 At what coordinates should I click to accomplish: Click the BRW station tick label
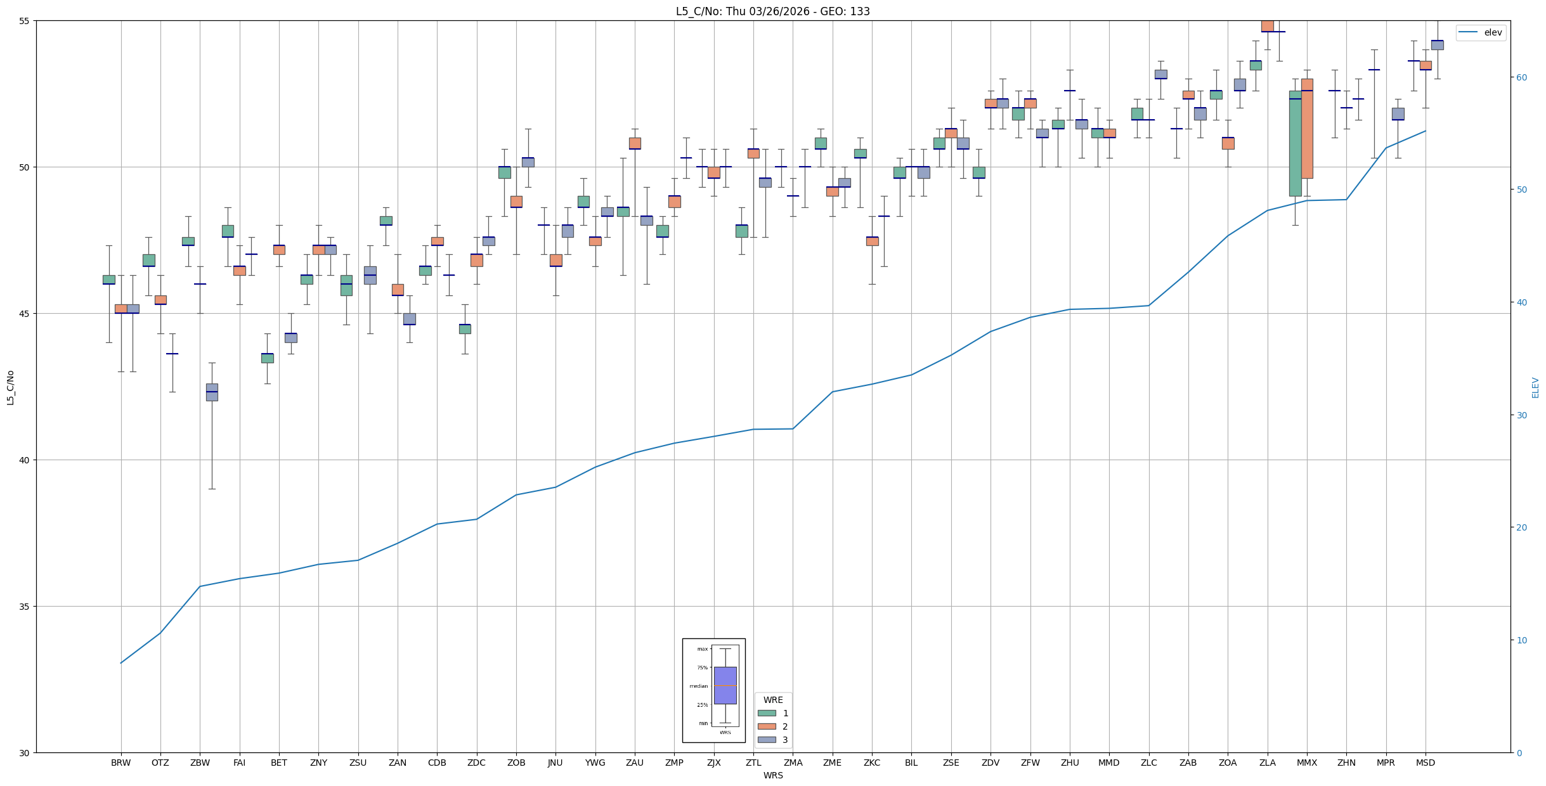(x=120, y=763)
